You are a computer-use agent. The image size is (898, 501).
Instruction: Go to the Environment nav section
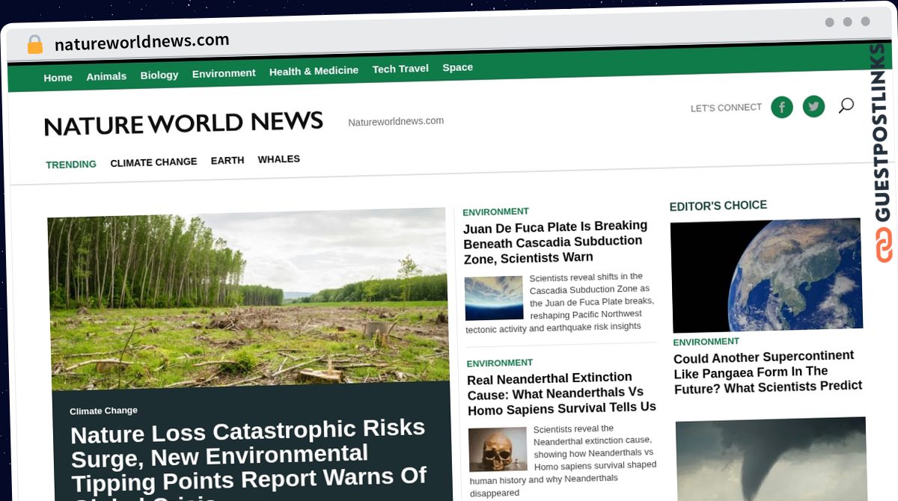(x=224, y=73)
